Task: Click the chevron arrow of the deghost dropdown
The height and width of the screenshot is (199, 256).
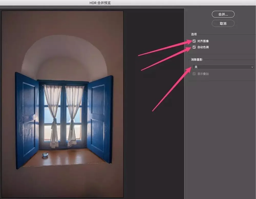Action: [252, 67]
